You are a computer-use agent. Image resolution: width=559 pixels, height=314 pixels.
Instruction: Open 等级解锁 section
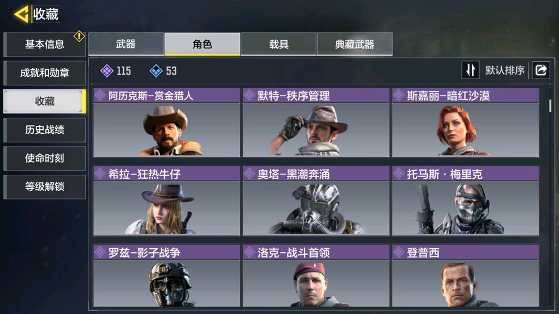click(45, 186)
